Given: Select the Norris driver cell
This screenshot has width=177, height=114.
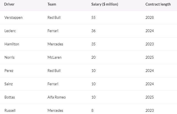Looking at the screenshot, I should pyautogui.click(x=10, y=58).
